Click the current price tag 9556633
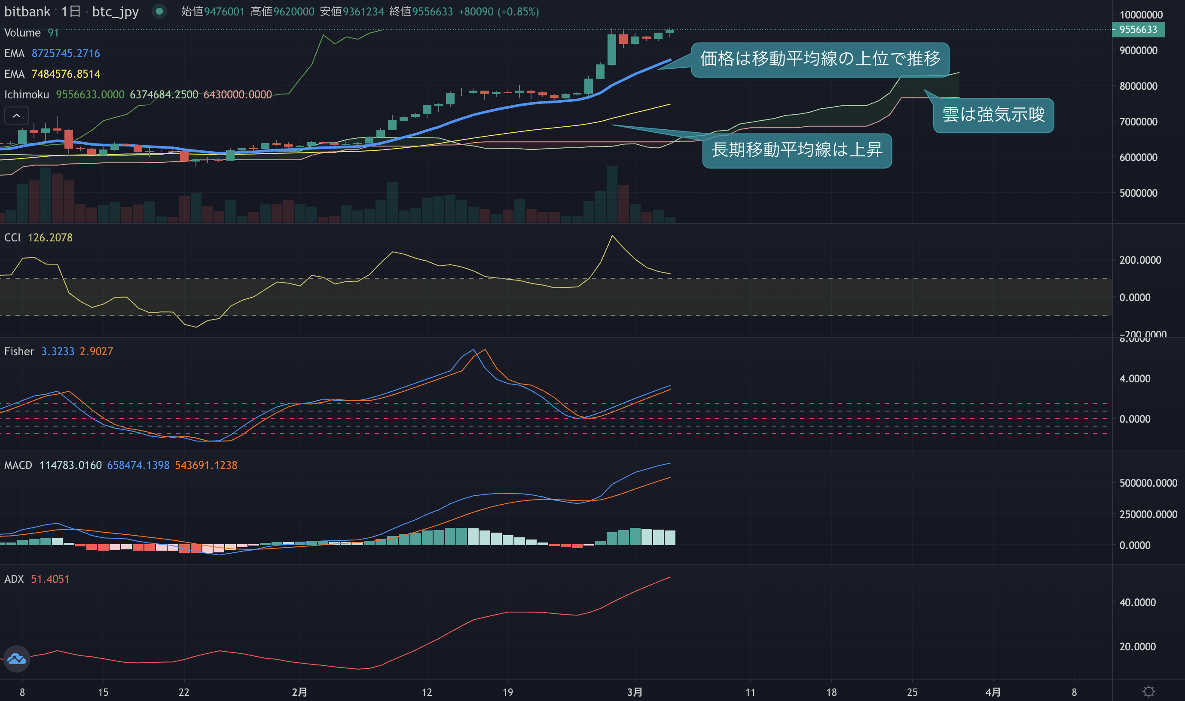This screenshot has height=701, width=1185. 1138,29
